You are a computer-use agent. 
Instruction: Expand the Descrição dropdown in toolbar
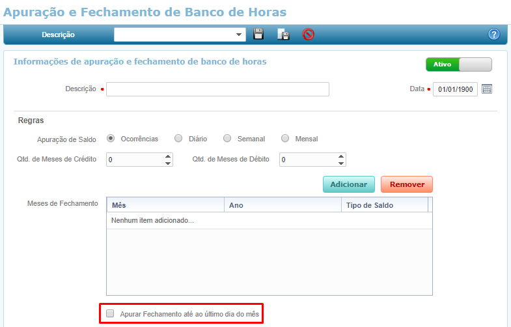(x=239, y=35)
